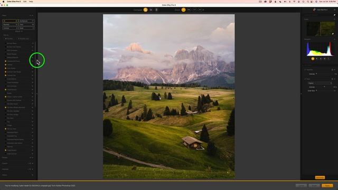Image resolution: width=338 pixels, height=190 pixels.
Task: Collapse the right panel using its edge handle
Action: pos(301,94)
